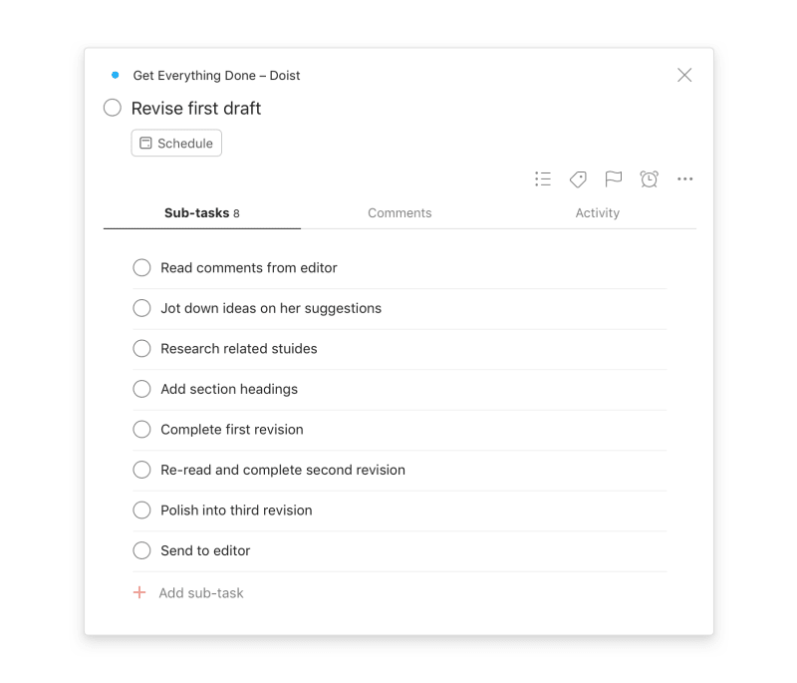The height and width of the screenshot is (683, 797).
Task: Open reminders via the alarm clock icon
Action: (650, 179)
